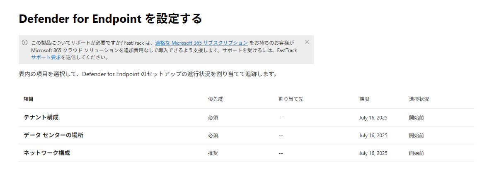Open the サポート要求 link
The image size is (482, 174).
point(46,57)
